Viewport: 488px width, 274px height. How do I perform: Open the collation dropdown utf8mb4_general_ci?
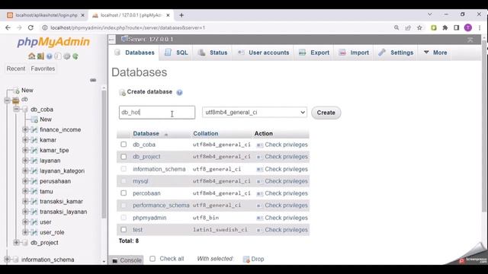click(x=254, y=112)
